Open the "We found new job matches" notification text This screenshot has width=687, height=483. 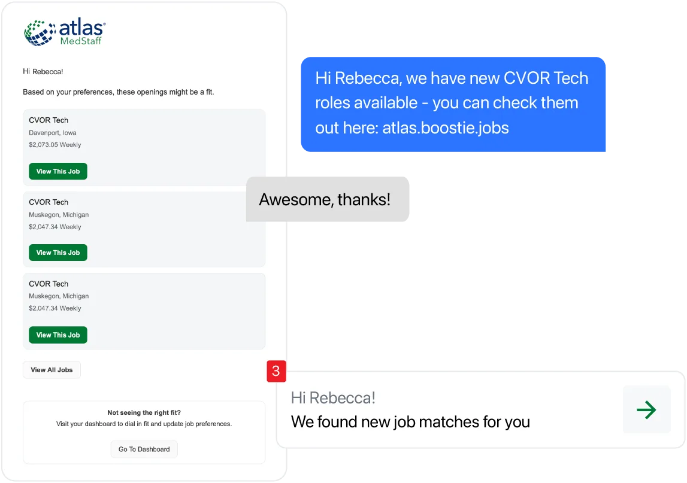pos(410,421)
